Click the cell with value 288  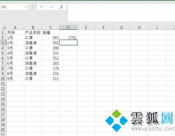51,48
